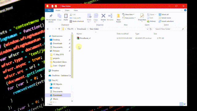Image resolution: width=197 pixels, height=111 pixels.
Task: Click the Edit ribbon button
Action: click(x=150, y=18)
